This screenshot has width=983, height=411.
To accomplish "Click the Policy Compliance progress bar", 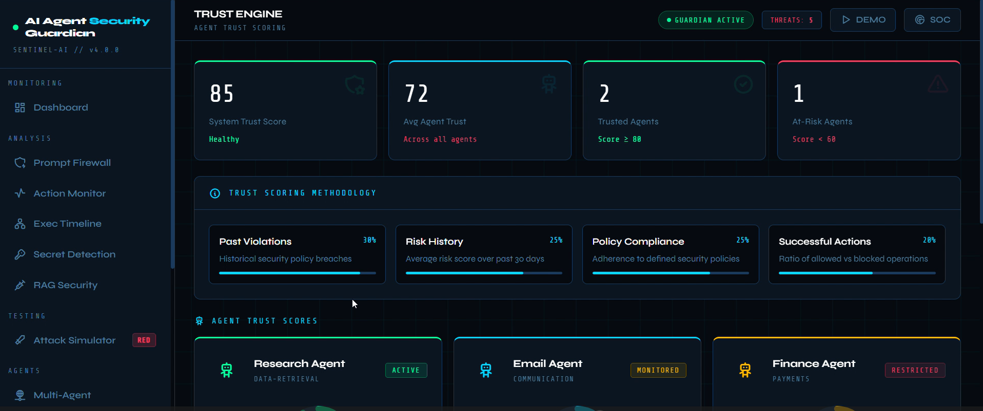I will (671, 273).
